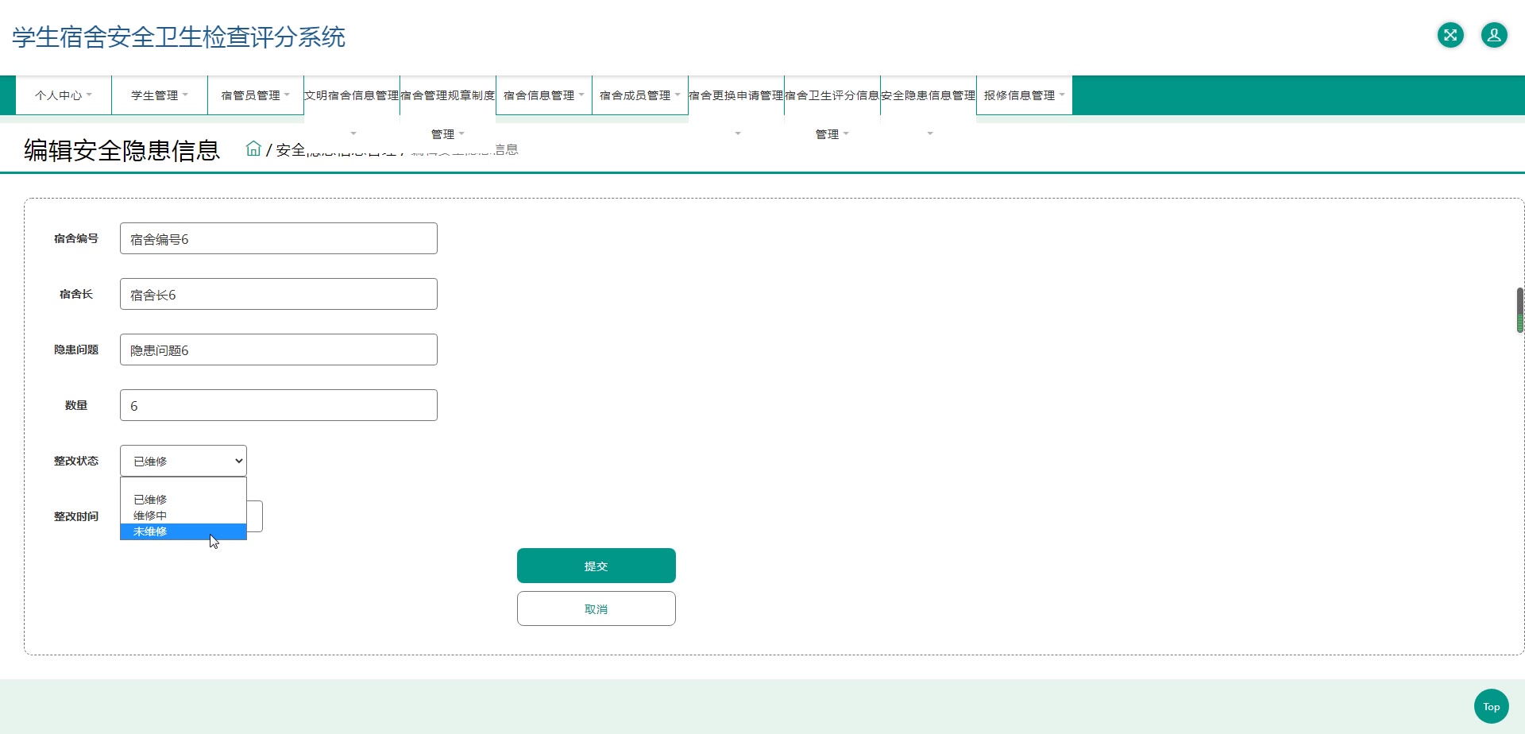The height and width of the screenshot is (734, 1525).
Task: Open 宿舍信息管理 menu
Action: click(x=544, y=95)
